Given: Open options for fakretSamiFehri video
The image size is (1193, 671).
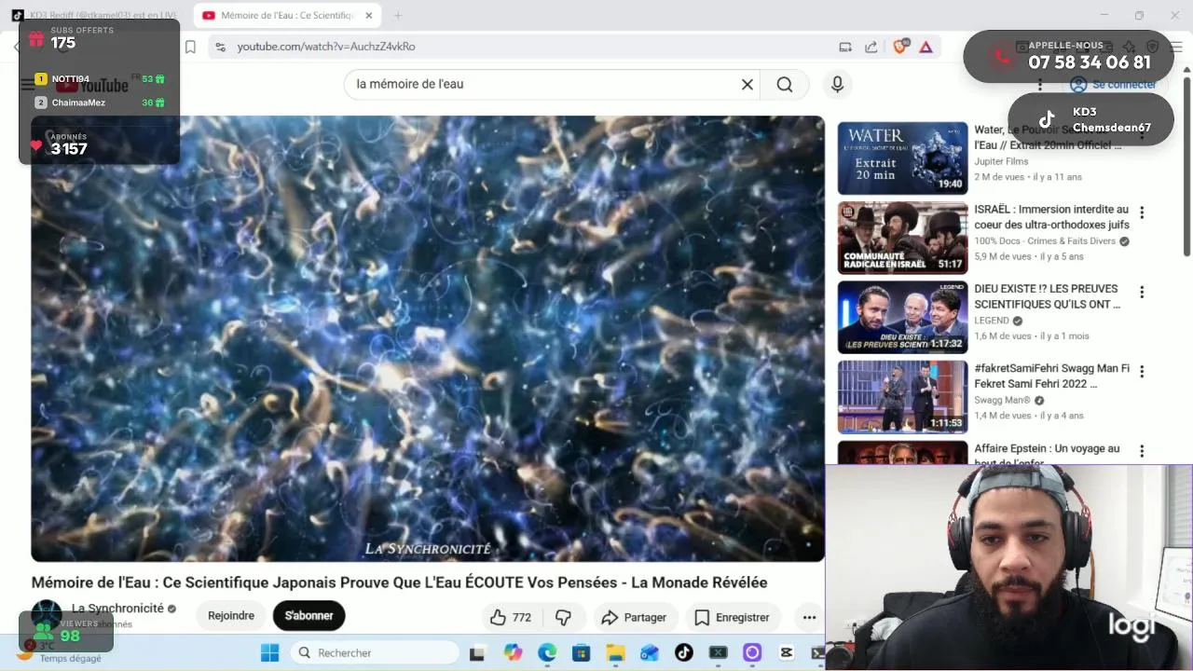Looking at the screenshot, I should click(1142, 371).
